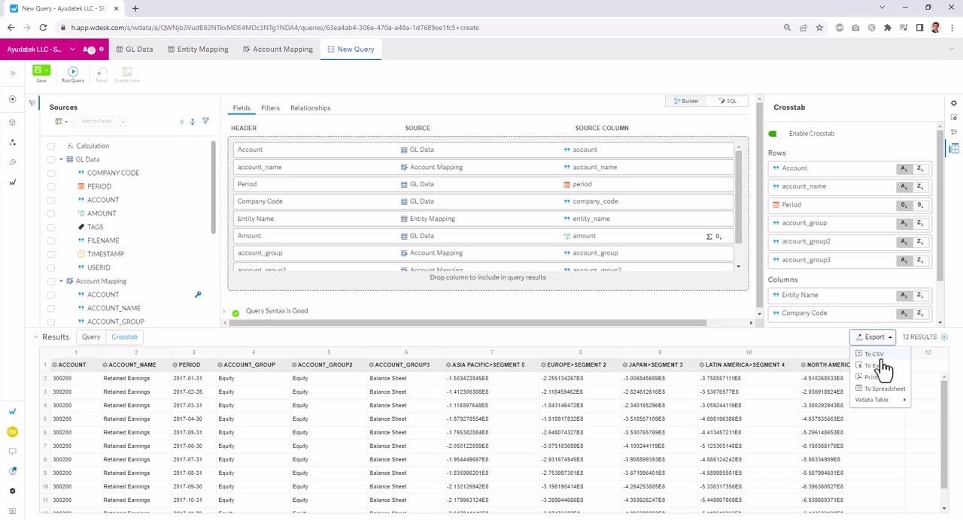The width and height of the screenshot is (963, 520).
Task: Click the circled plus icon in left rail
Action: click(x=13, y=99)
